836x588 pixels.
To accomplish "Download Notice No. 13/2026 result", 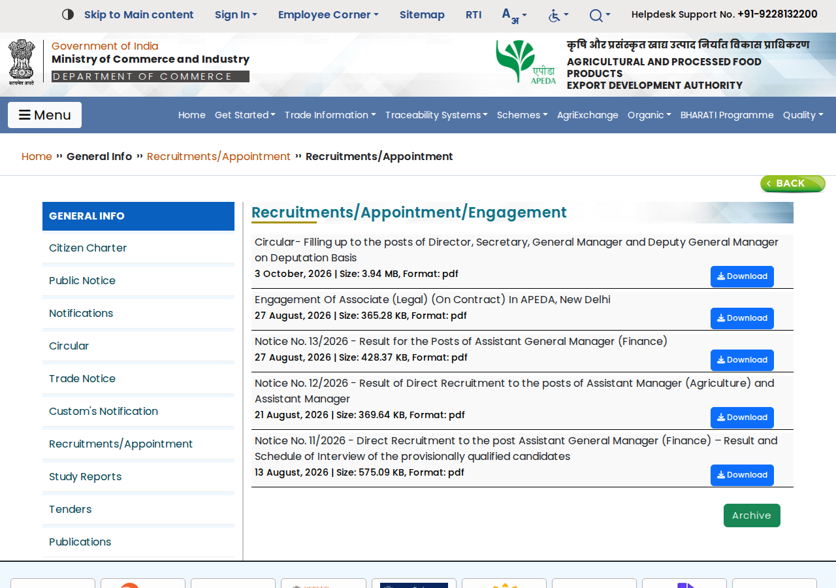I will [x=742, y=360].
